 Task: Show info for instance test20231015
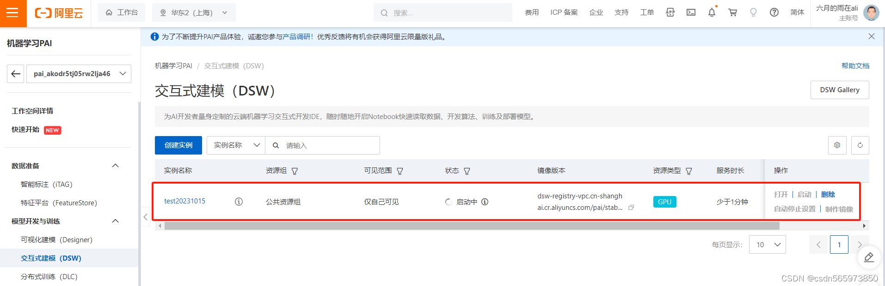[239, 202]
